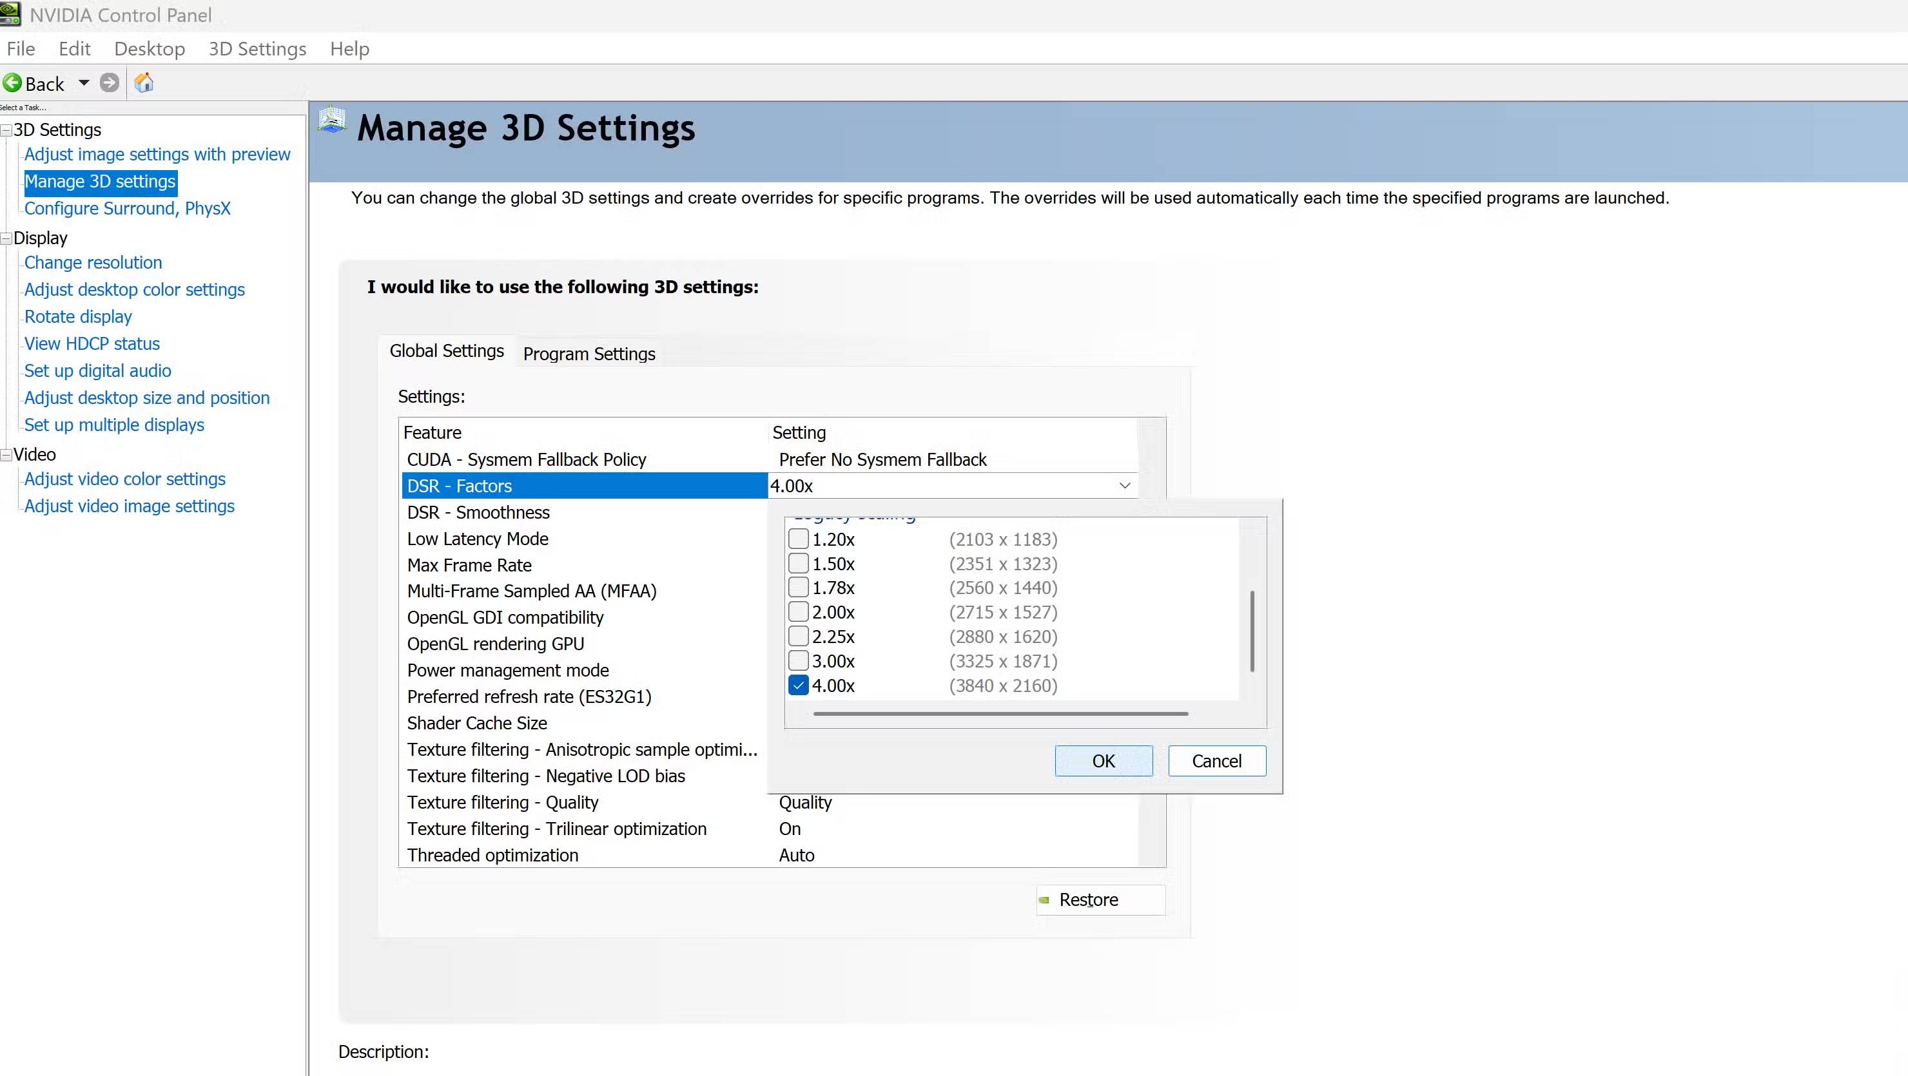
Task: Collapse the 3D Settings tree node
Action: pos(6,130)
